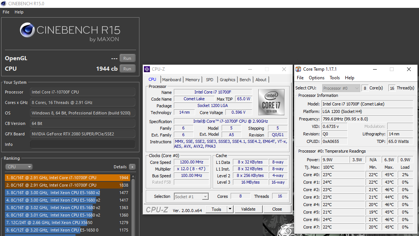
Task: Run the OpenGL benchmark
Action: click(127, 58)
